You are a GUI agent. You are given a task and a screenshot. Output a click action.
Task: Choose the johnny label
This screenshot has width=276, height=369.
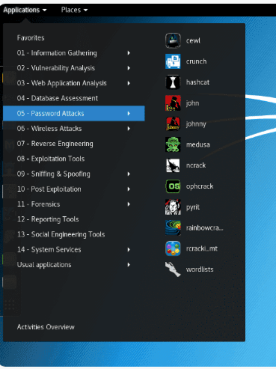pyautogui.click(x=196, y=124)
